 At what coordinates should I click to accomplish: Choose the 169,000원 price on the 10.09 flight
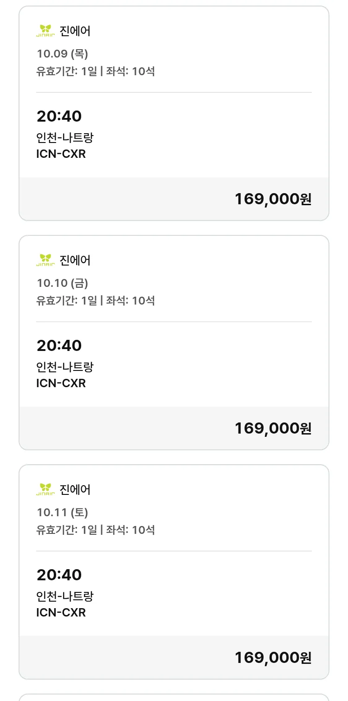tap(273, 199)
